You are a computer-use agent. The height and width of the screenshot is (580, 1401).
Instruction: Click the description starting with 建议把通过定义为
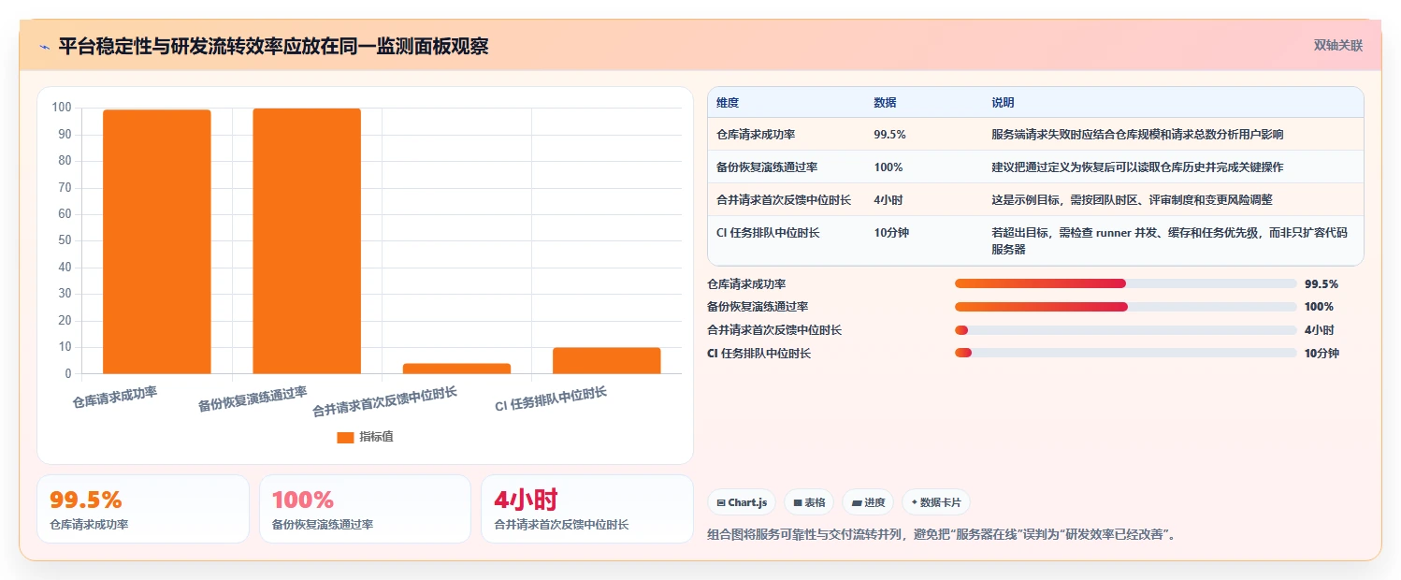click(x=1137, y=167)
